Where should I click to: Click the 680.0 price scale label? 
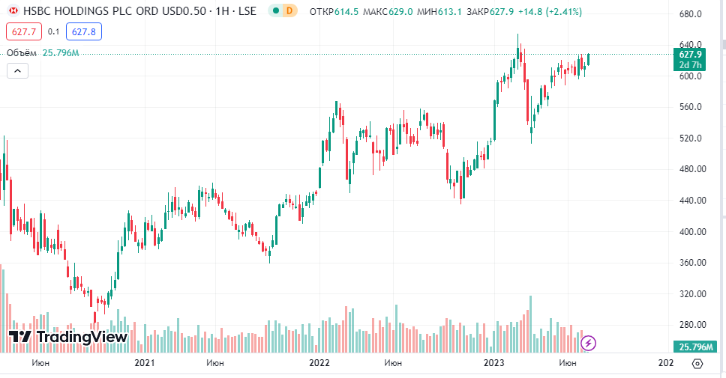(x=690, y=14)
